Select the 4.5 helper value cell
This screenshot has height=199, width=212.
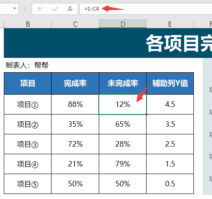tap(170, 104)
